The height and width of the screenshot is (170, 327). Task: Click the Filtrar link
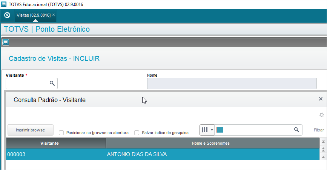coord(319,130)
